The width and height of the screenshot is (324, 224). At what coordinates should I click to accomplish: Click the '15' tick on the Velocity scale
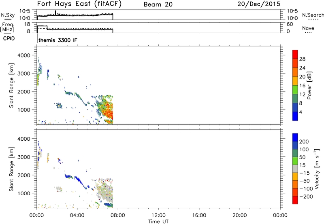point(302,165)
